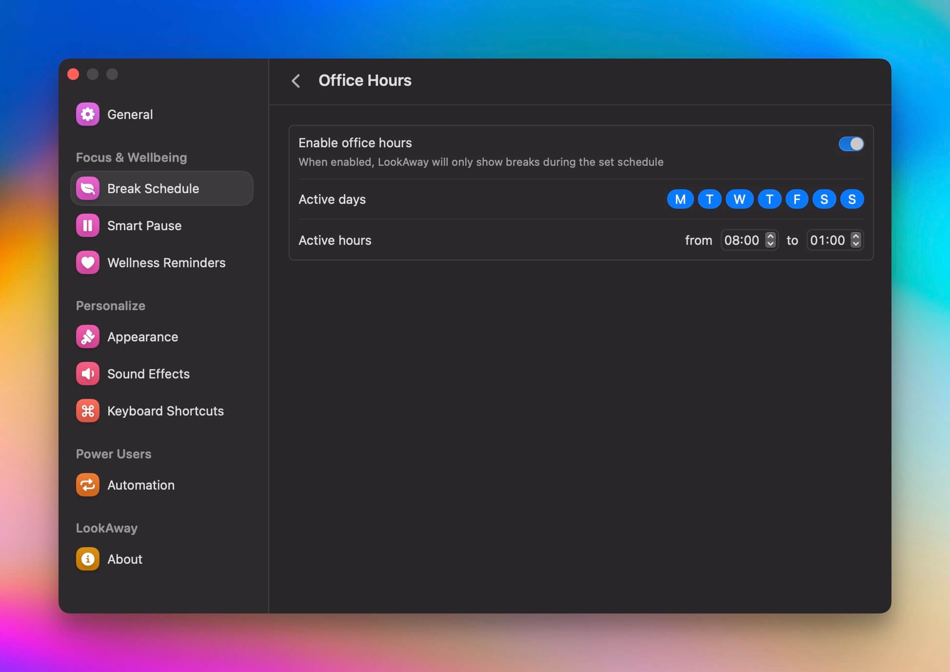This screenshot has width=950, height=672.
Task: Switch to Smart Pause settings
Action: (143, 225)
